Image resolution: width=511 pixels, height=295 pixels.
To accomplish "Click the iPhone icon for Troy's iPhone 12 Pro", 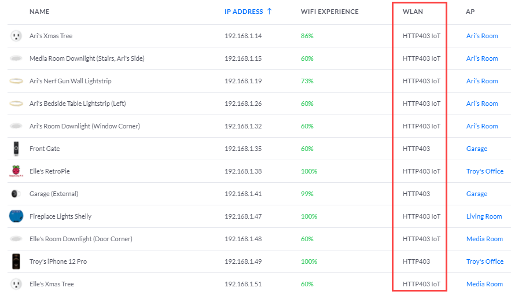I will coord(16,261).
